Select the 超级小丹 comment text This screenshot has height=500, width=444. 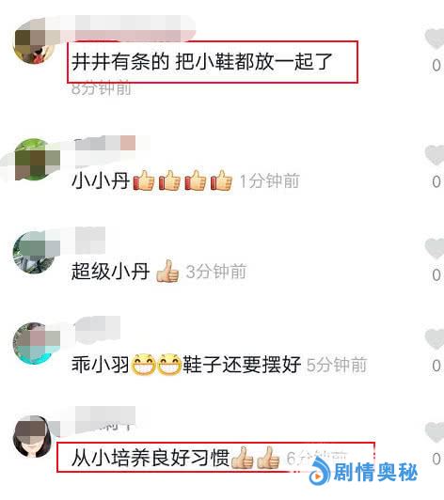click(x=125, y=272)
